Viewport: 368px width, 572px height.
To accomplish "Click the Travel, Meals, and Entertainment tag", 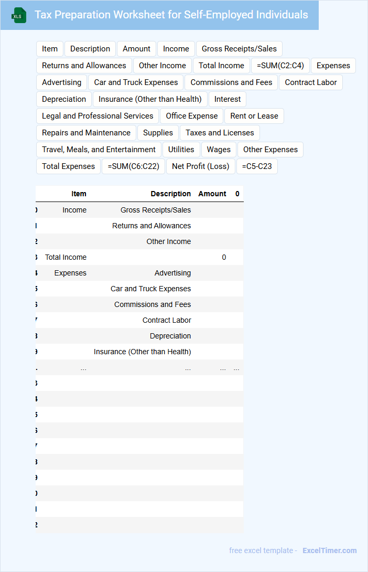I will point(99,150).
